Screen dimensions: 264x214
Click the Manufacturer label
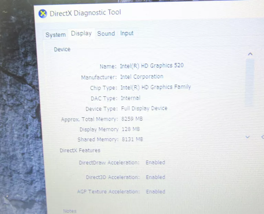click(99, 77)
